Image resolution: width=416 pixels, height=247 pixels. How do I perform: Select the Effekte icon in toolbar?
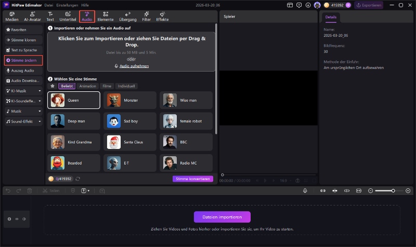(x=162, y=16)
